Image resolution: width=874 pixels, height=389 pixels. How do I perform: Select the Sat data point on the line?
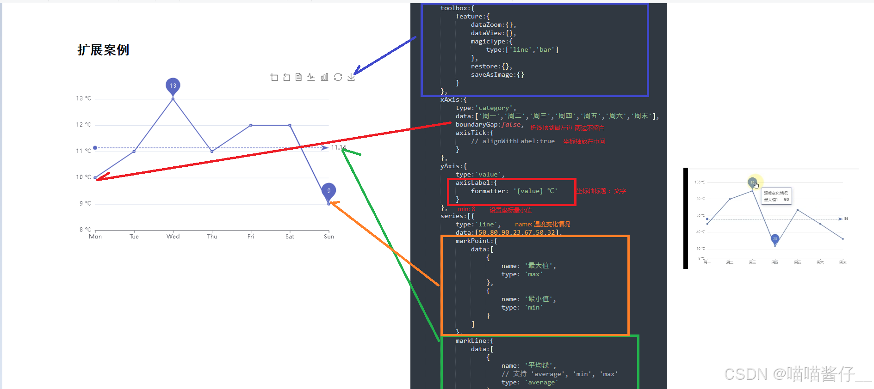pyautogui.click(x=290, y=125)
